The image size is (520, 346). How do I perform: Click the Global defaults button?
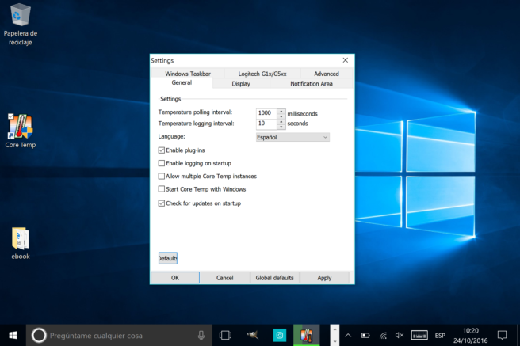(x=274, y=278)
